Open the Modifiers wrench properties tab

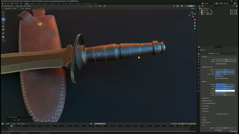(x=199, y=74)
